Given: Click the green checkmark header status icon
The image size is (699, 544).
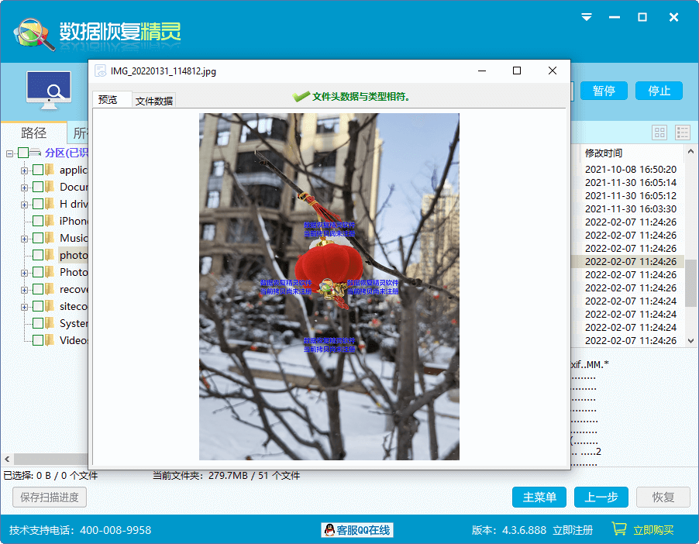Looking at the screenshot, I should (301, 96).
